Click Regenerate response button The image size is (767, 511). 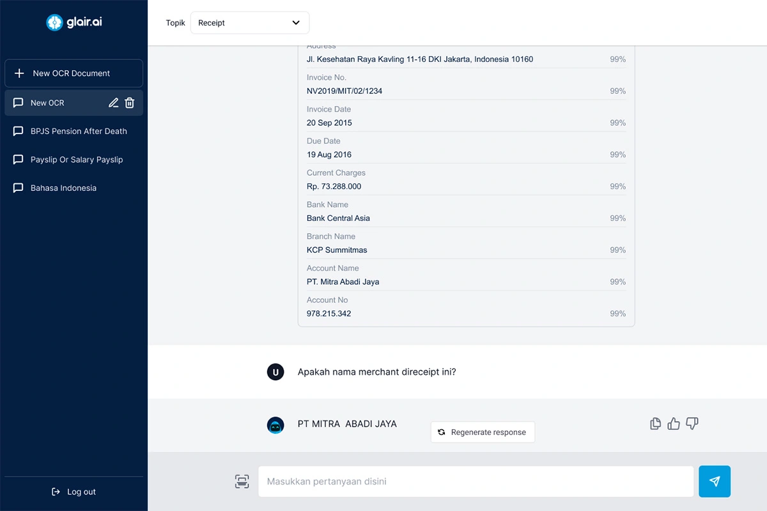(x=483, y=432)
